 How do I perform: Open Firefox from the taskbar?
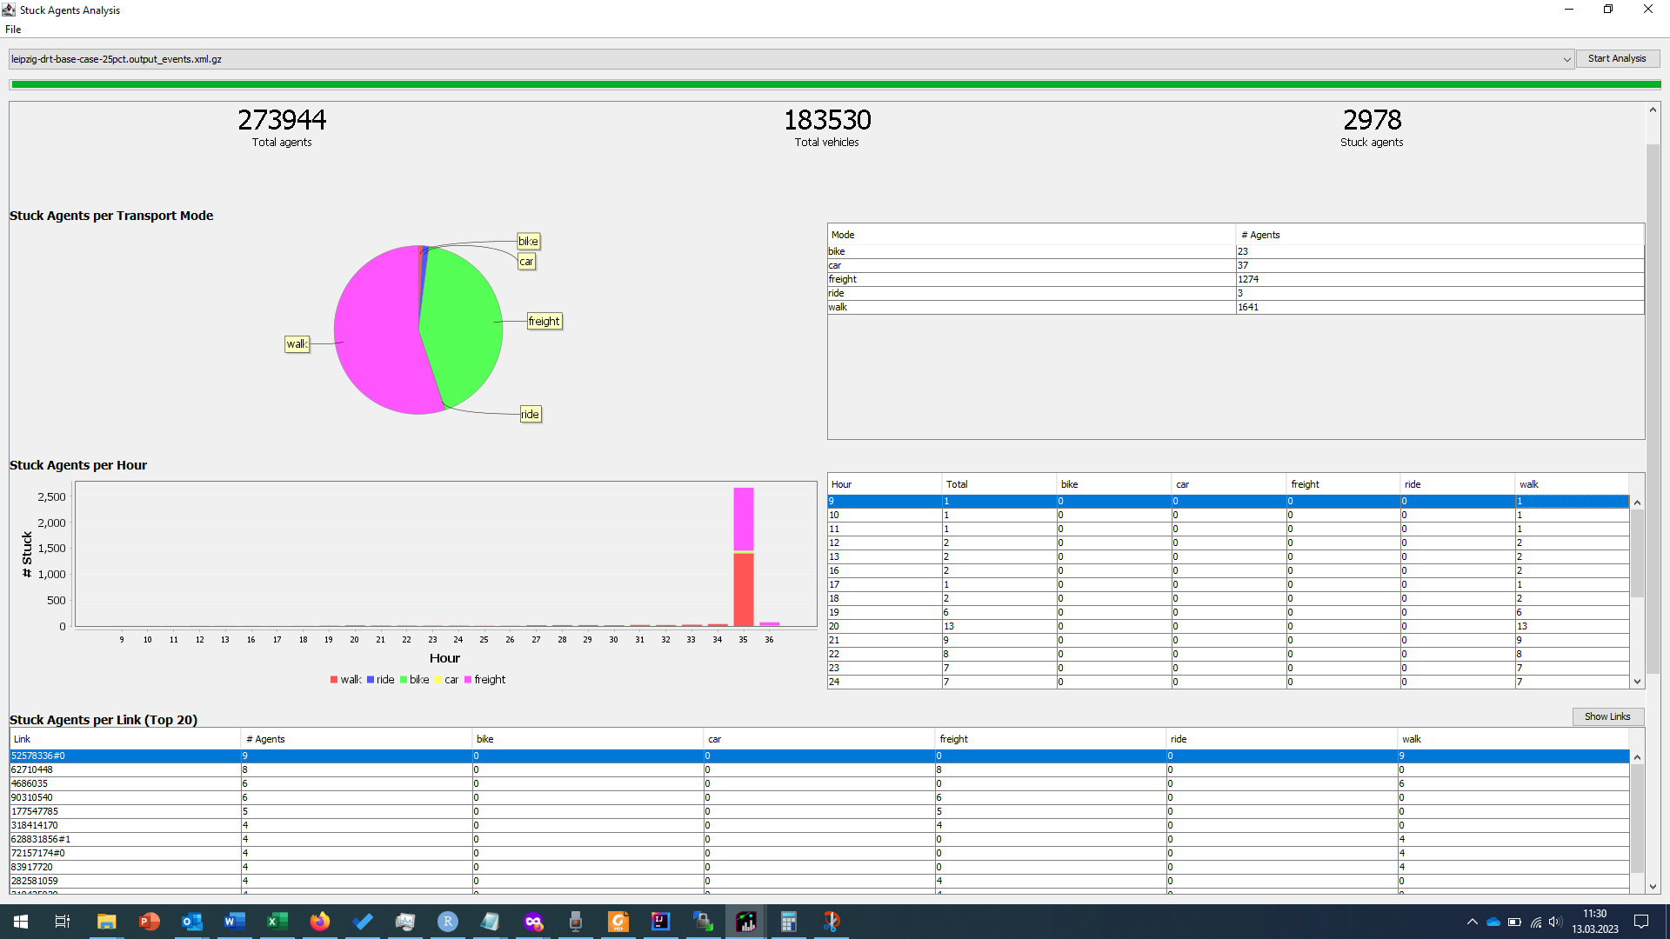(x=320, y=922)
